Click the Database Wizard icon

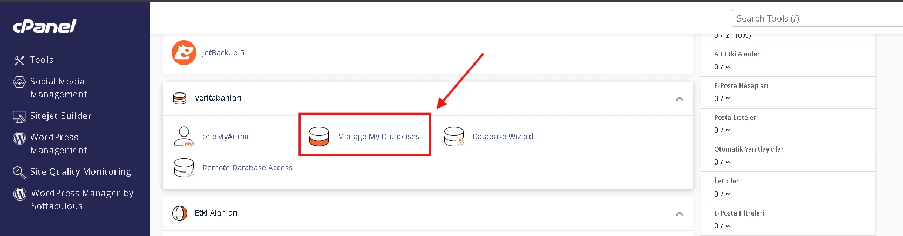point(454,137)
